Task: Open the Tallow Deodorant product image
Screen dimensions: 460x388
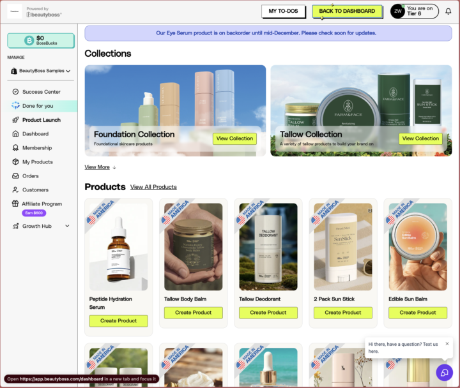Action: pos(268,247)
